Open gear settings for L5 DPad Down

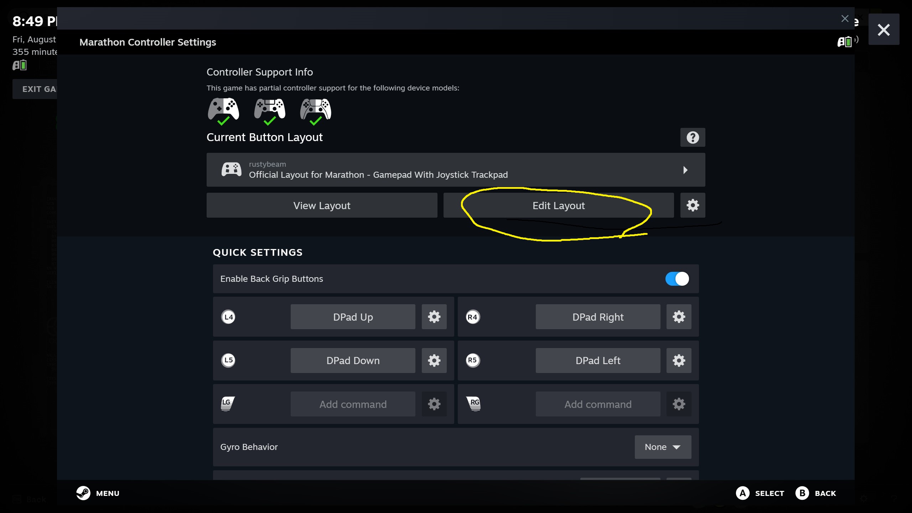(x=434, y=361)
